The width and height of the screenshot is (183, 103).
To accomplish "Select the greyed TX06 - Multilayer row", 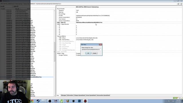I will click(x=63, y=48).
